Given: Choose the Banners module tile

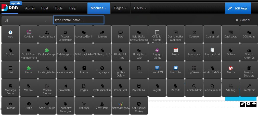Looking at the screenshot, I should point(102,34).
